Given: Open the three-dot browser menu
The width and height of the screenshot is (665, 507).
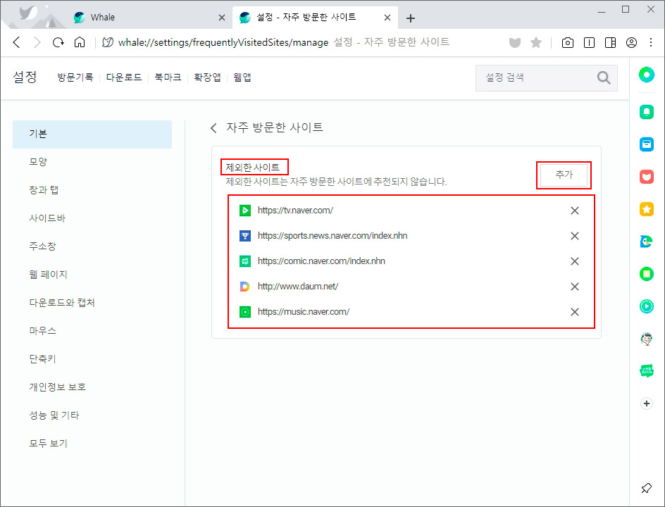Looking at the screenshot, I should coord(651,42).
